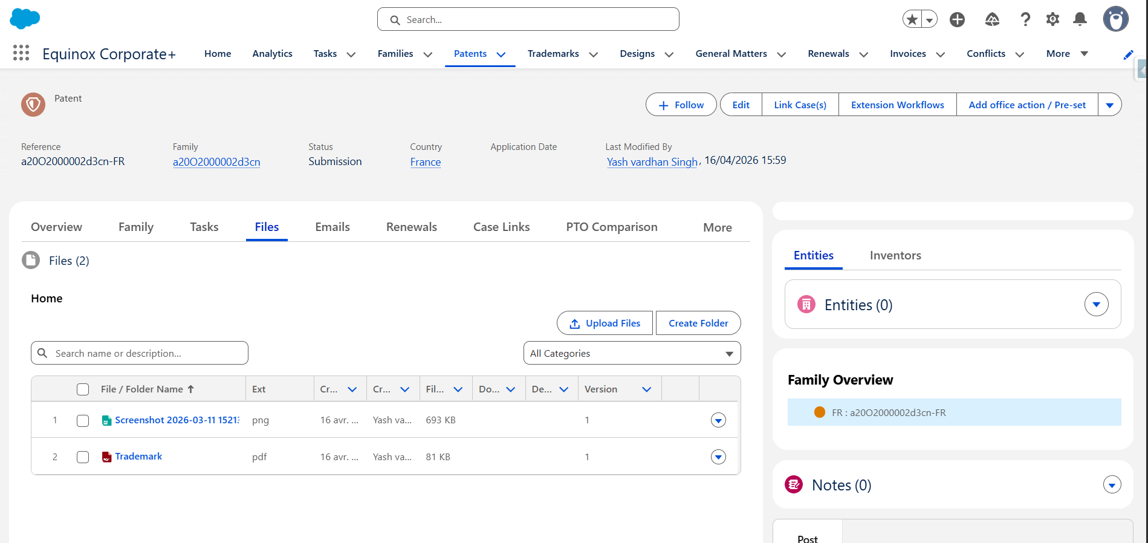Viewport: 1148px width, 543px height.
Task: Check the Screenshot png file checkbox
Action: [83, 420]
